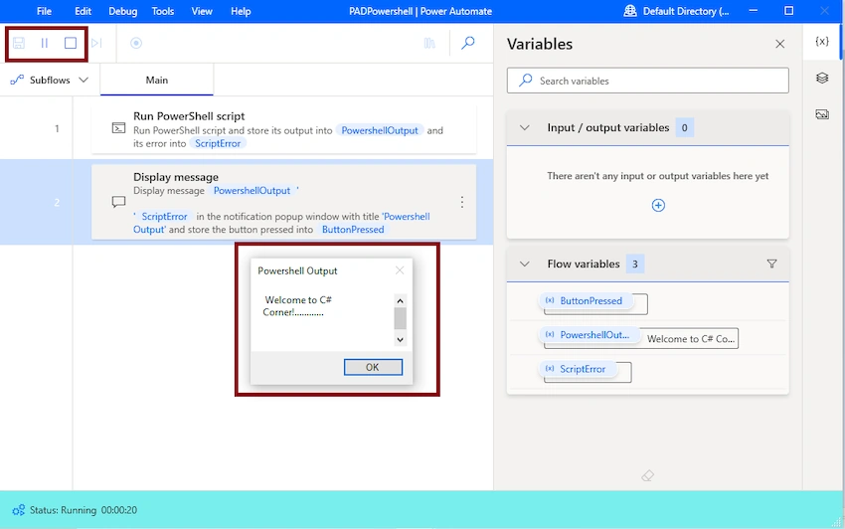Click the run time 00:00:20 readout
The width and height of the screenshot is (845, 529).
[119, 510]
